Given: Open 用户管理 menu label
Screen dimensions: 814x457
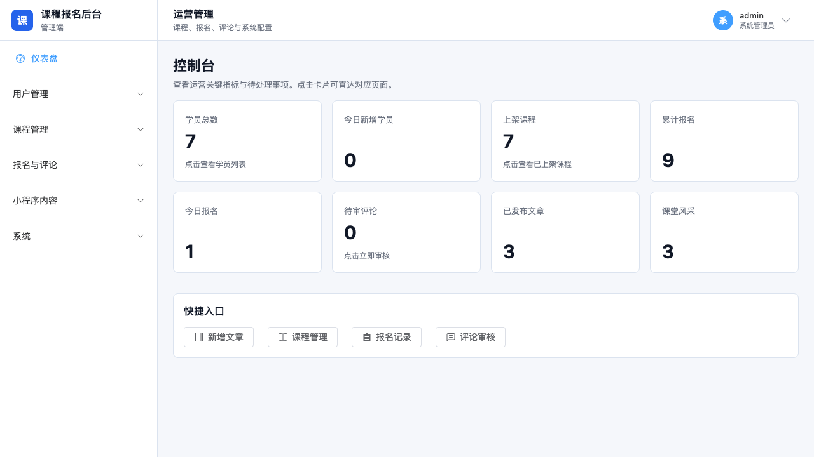Looking at the screenshot, I should 31,94.
